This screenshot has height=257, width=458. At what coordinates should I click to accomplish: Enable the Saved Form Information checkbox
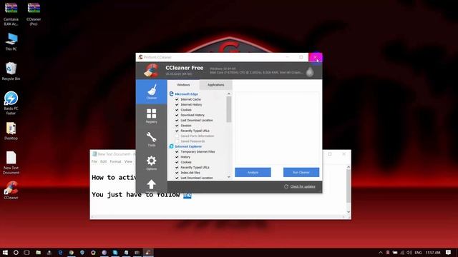[x=177, y=136]
